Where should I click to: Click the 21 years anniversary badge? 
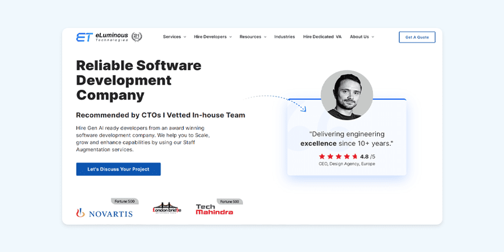[x=137, y=37]
